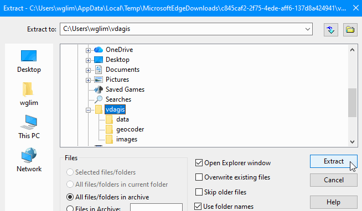Click the folder tree scrollbar thumb
Image resolution: width=362 pixels, height=211 pixels.
click(352, 103)
